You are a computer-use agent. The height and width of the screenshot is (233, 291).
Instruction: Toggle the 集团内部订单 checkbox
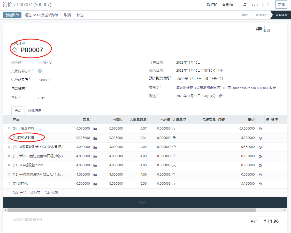click(40, 71)
